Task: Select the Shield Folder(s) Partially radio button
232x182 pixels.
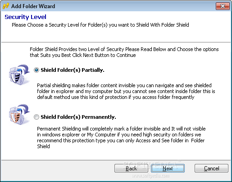Action: tap(36, 70)
